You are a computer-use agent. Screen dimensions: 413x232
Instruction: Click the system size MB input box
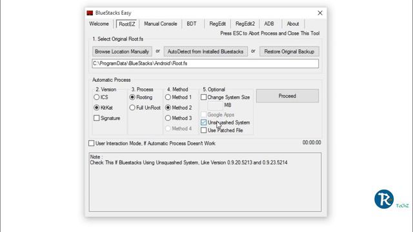[216, 106]
